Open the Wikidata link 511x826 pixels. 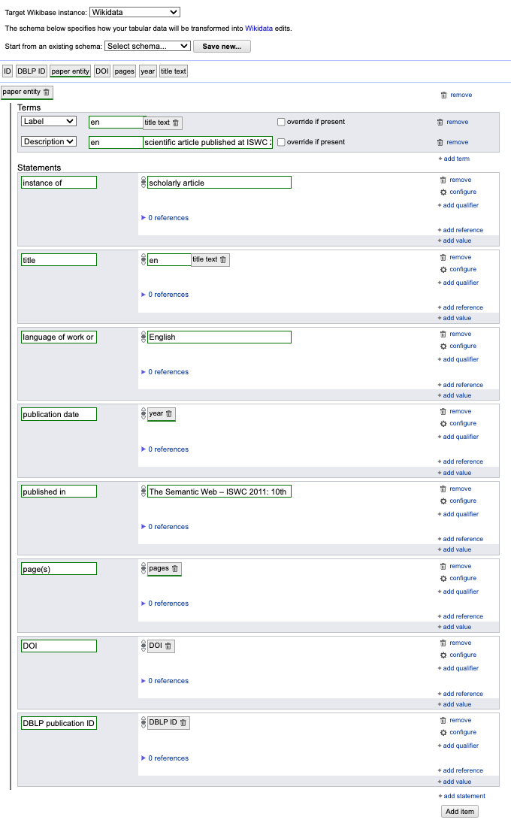coord(259,28)
